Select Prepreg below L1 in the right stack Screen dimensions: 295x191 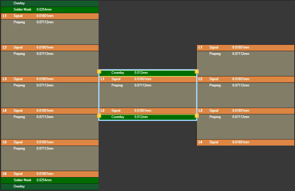(x=245, y=63)
